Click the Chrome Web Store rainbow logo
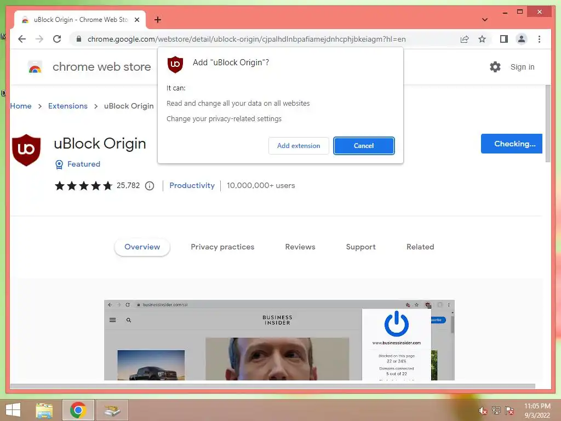 tap(35, 67)
